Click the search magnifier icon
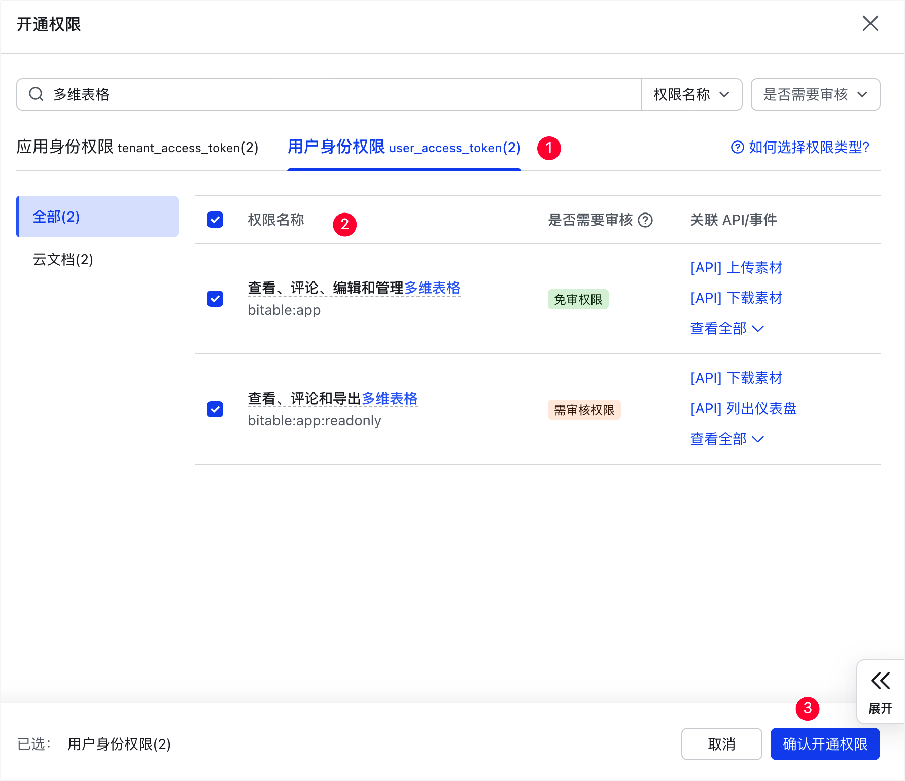Viewport: 905px width, 781px height. 36,94
